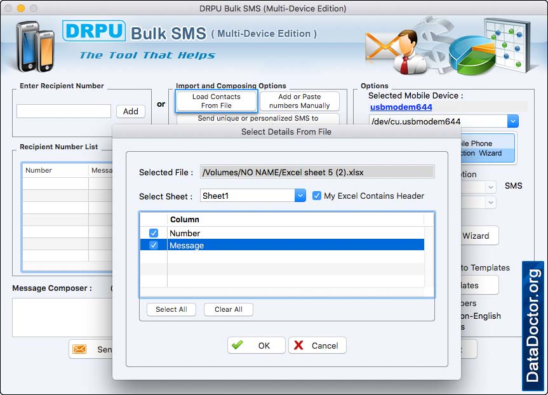The height and width of the screenshot is (395, 548).
Task: Click the envelope icon on the Send button
Action: pos(79,349)
